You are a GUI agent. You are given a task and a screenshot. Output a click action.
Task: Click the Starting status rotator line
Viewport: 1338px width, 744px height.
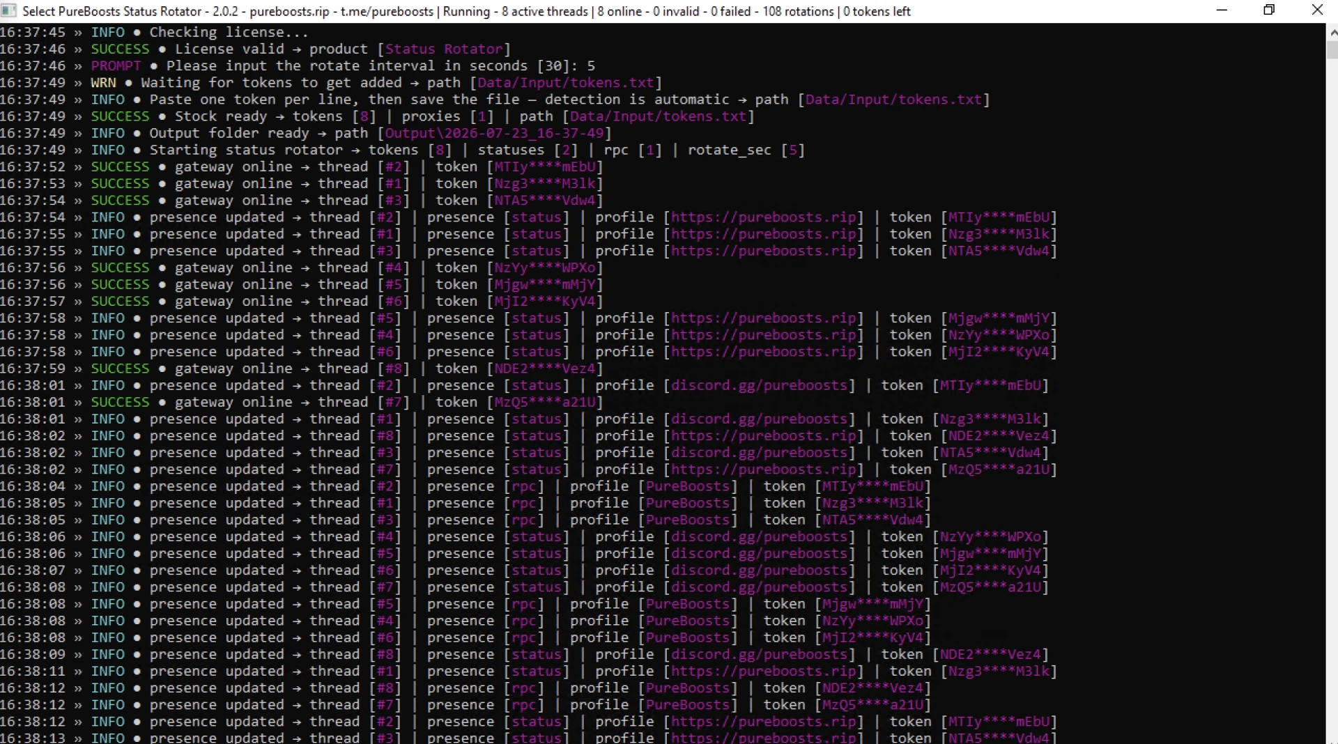click(402, 150)
